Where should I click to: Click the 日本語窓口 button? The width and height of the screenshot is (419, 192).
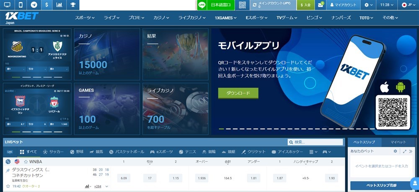pos(221,5)
